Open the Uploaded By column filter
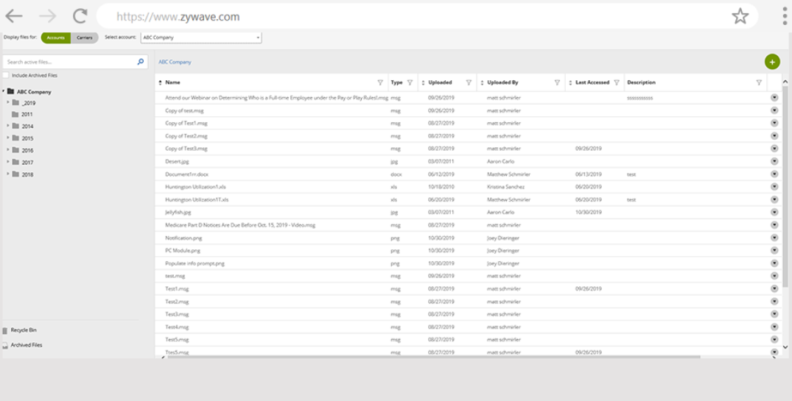The height and width of the screenshot is (401, 792). 557,82
